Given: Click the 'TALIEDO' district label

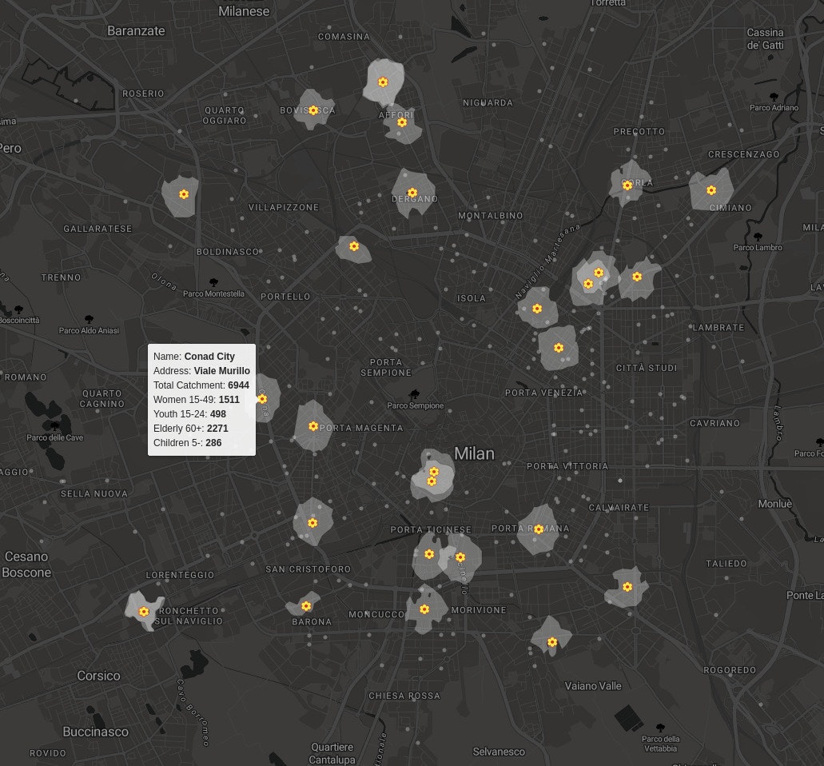Looking at the screenshot, I should tap(726, 564).
